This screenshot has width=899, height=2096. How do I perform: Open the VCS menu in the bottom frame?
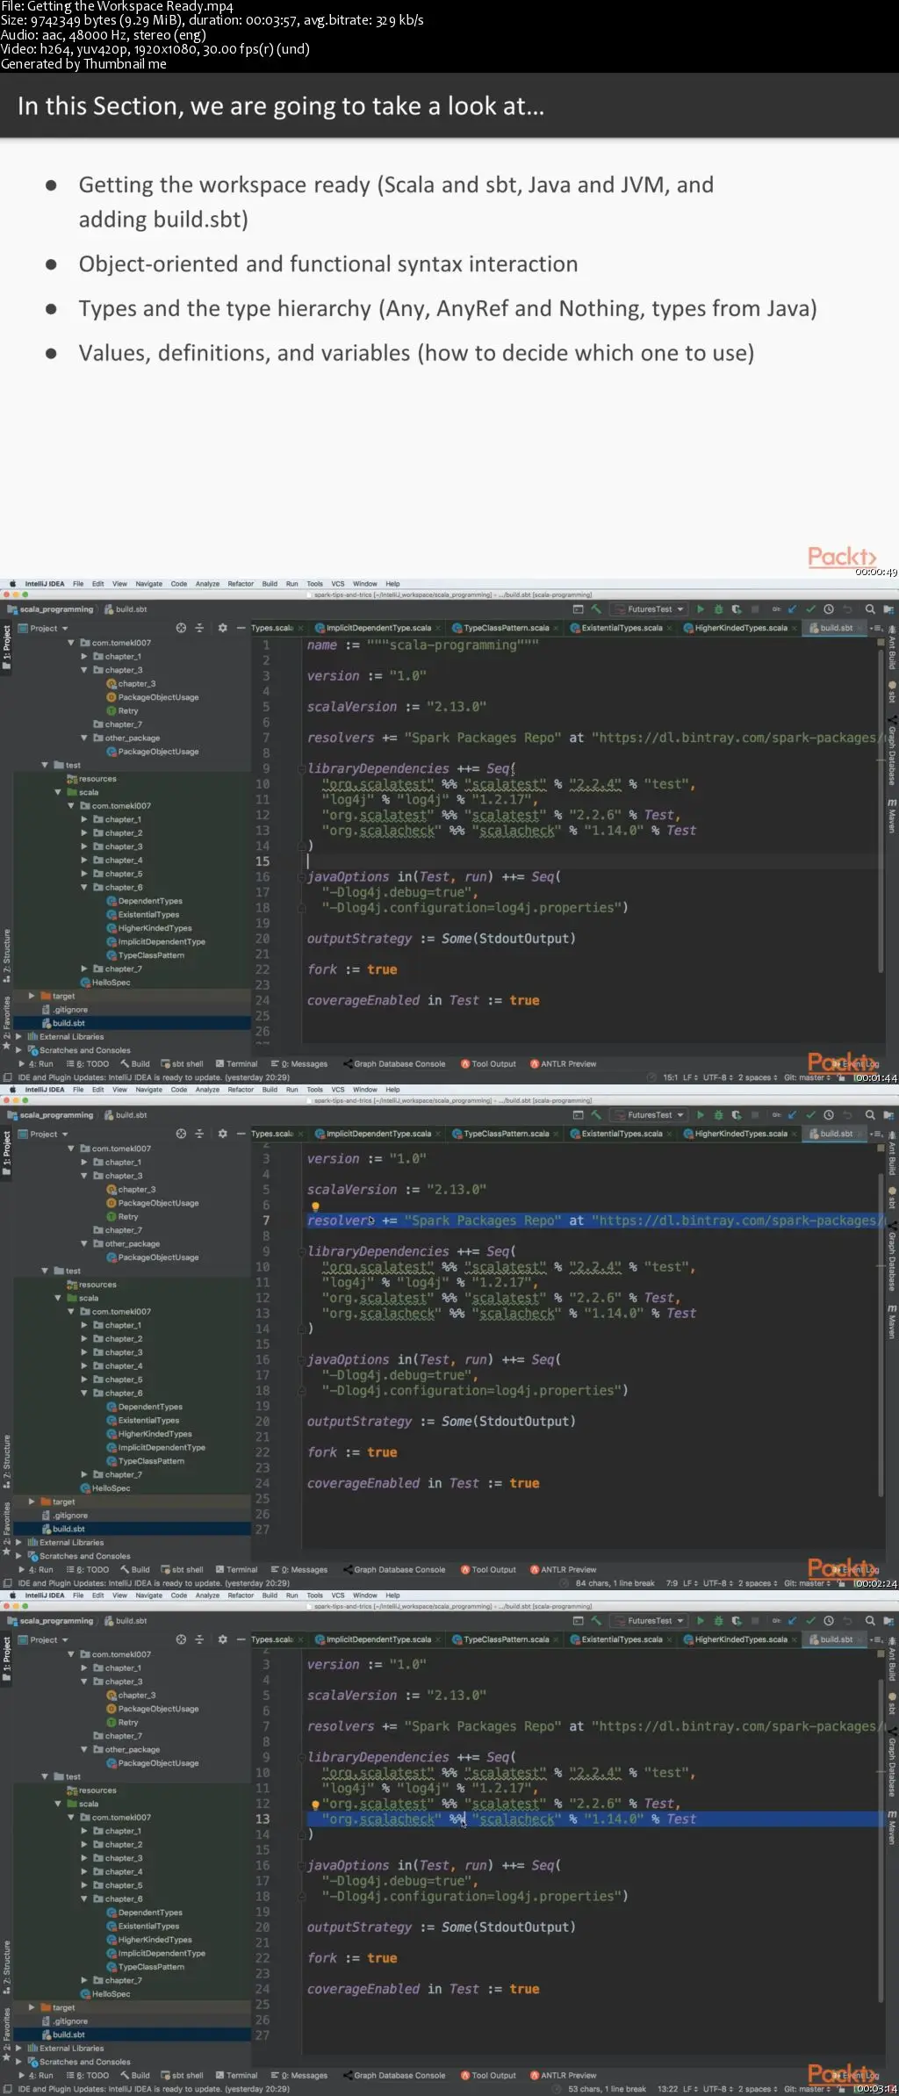(338, 1595)
